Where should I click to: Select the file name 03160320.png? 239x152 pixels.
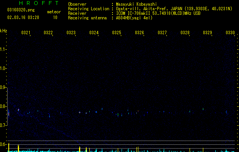point(21,10)
